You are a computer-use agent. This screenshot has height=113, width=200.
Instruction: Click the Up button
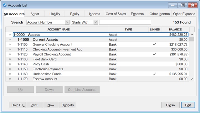click(20, 90)
